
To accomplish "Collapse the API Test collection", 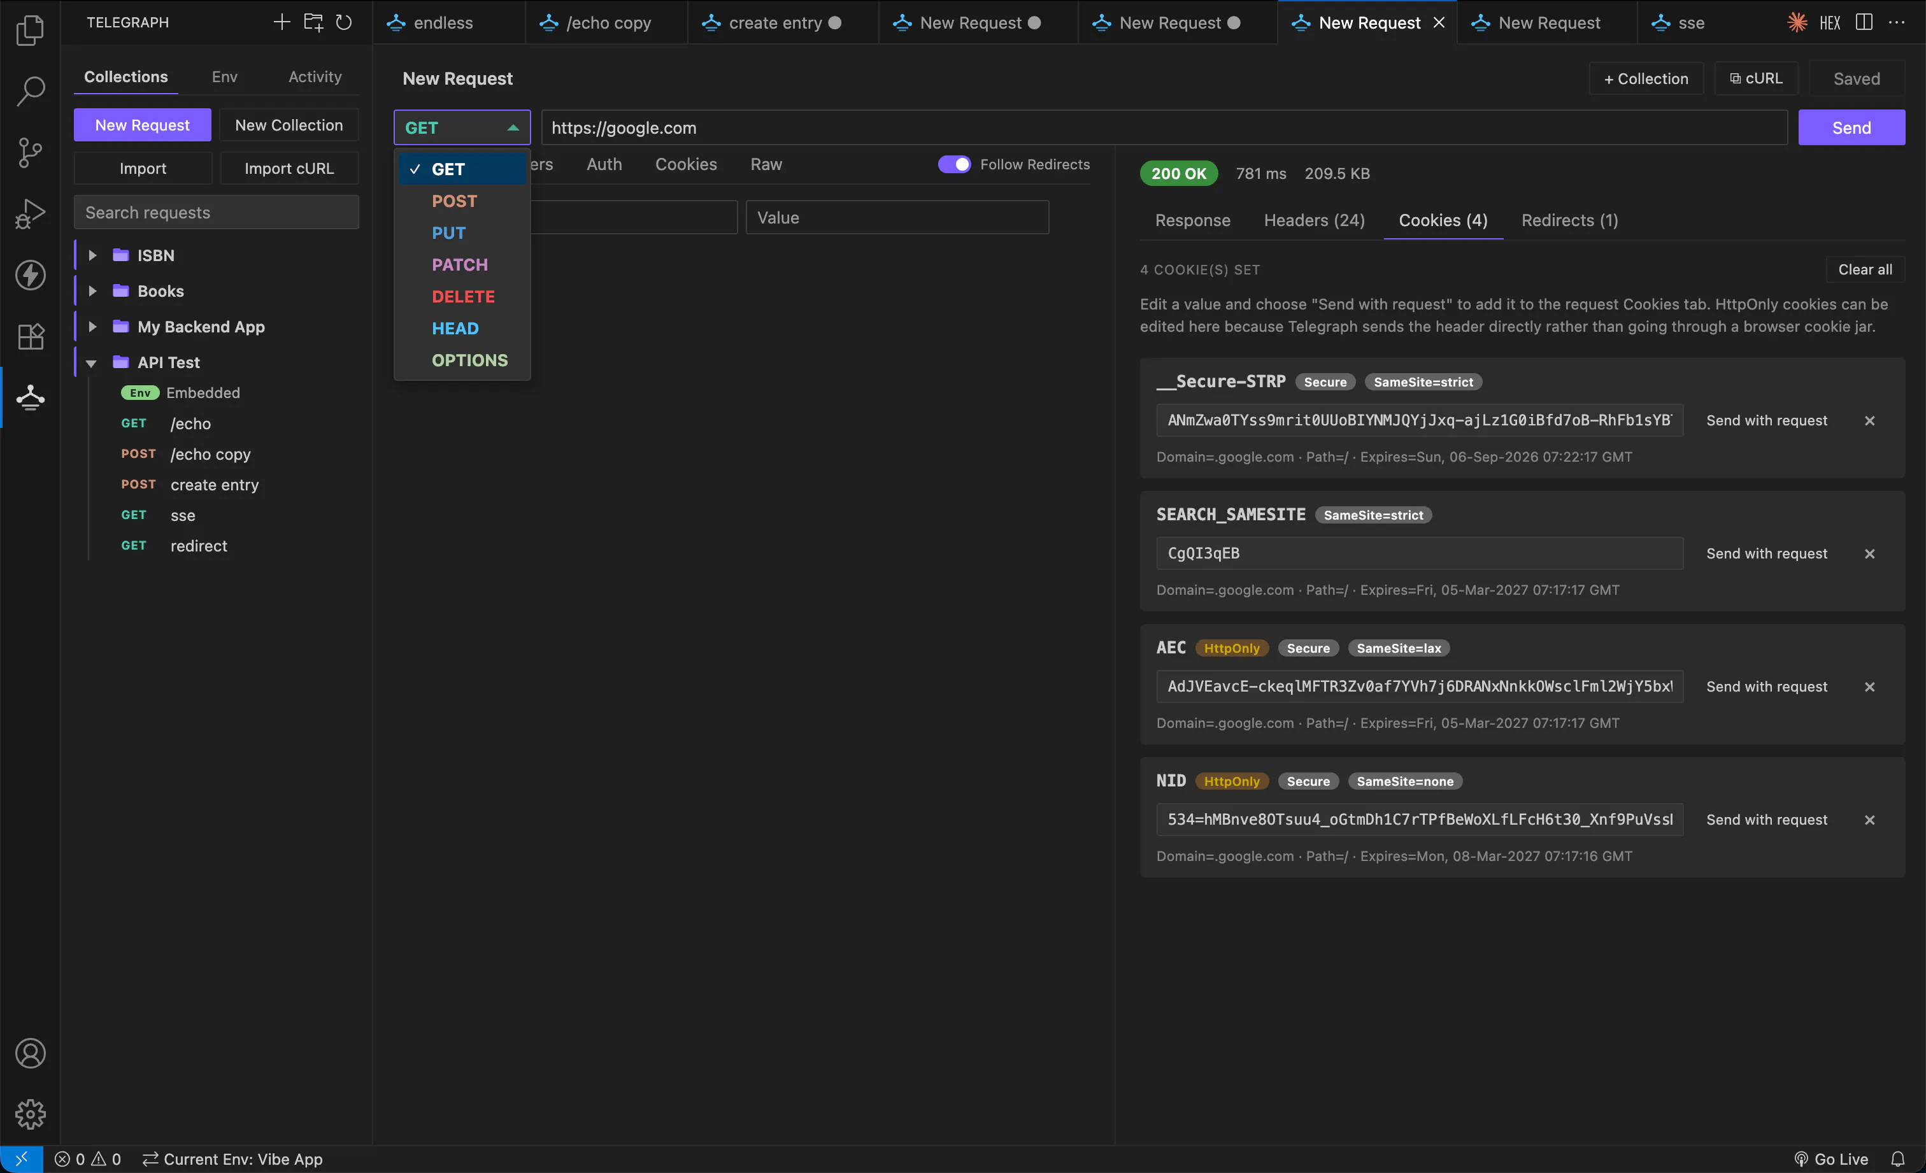I will pos(92,362).
